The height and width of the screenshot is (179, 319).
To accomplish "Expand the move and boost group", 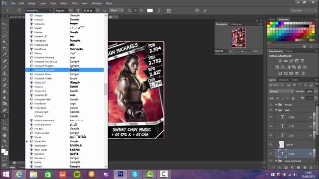I will (x=276, y=161).
